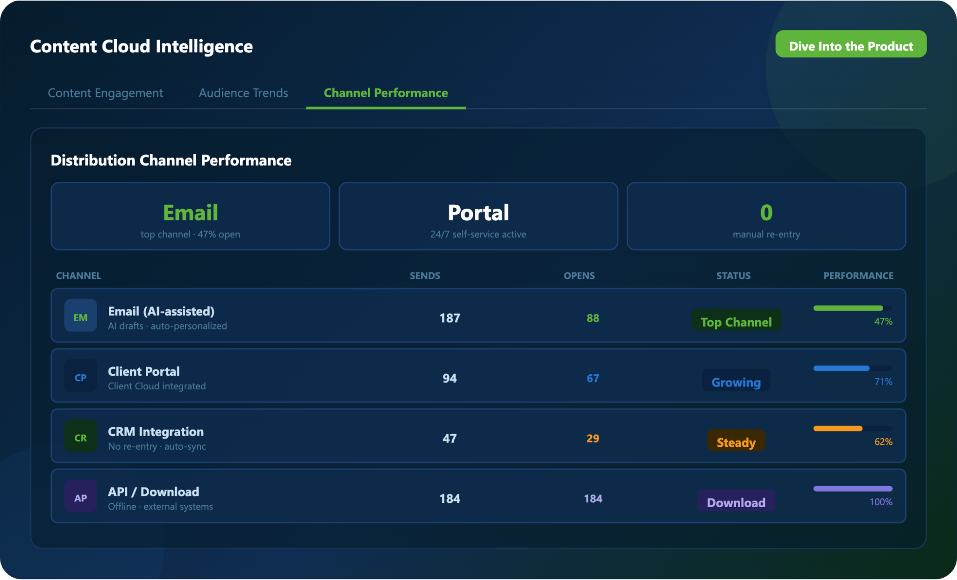
Task: Click the blue 71% performance bar
Action: 841,368
